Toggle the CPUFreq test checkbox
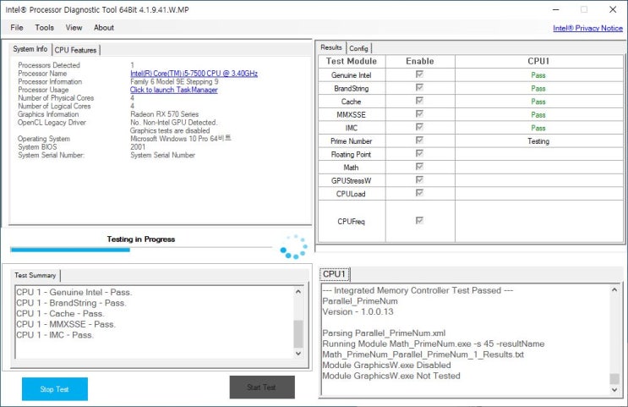 419,221
